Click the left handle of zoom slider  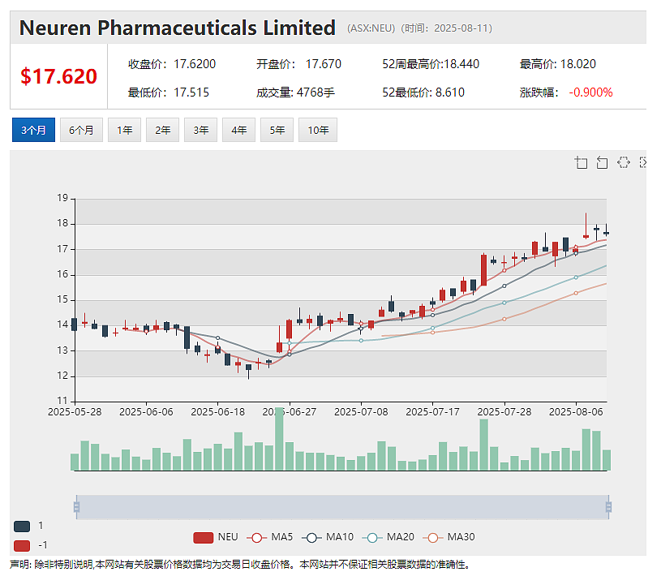click(76, 507)
